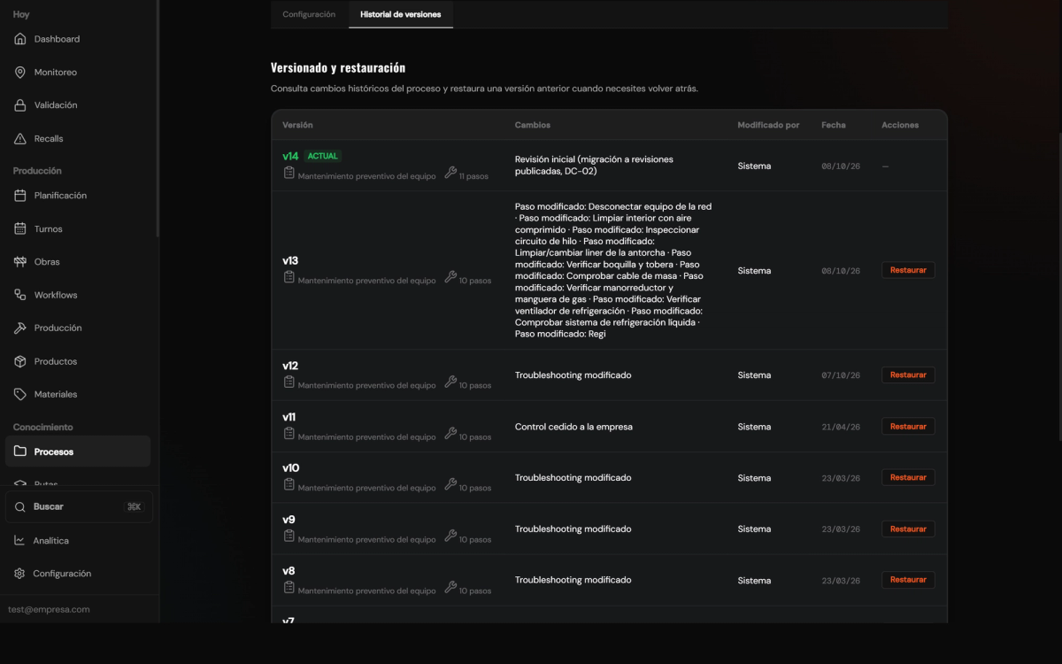Click the Analítica chart icon

[19, 541]
